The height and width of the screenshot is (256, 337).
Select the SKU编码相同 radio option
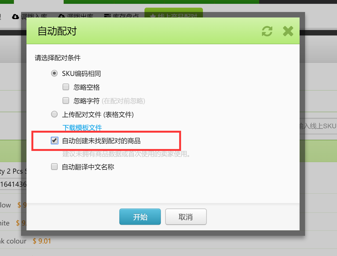click(x=54, y=73)
